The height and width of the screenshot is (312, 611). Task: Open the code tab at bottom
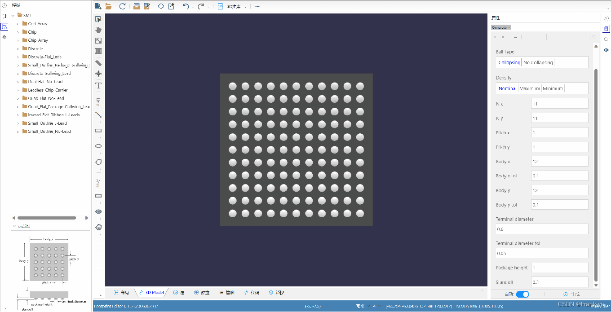(x=252, y=292)
